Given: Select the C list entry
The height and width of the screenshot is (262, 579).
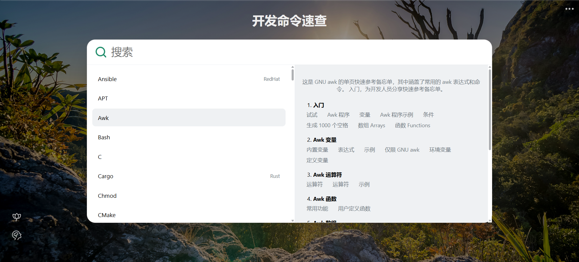Looking at the screenshot, I should (x=189, y=157).
